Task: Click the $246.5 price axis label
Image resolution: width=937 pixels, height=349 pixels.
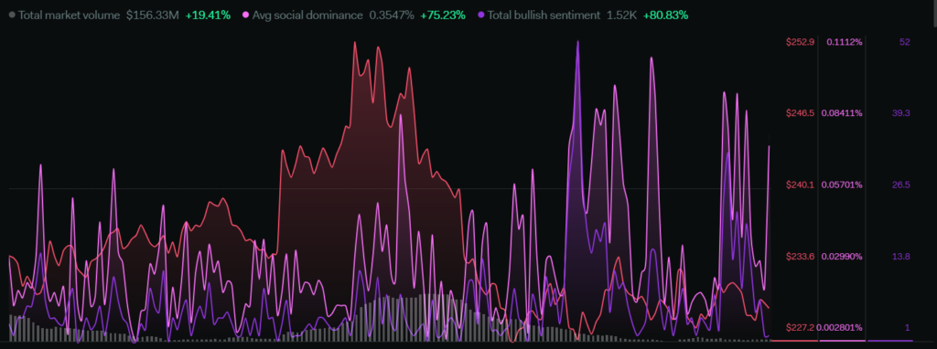Action: tap(800, 113)
